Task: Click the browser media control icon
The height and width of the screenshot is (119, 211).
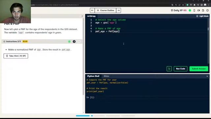Action: [198, 5]
